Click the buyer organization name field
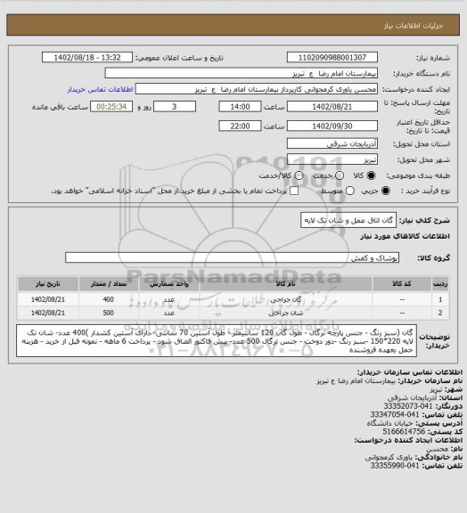The height and width of the screenshot is (513, 467). (241, 73)
